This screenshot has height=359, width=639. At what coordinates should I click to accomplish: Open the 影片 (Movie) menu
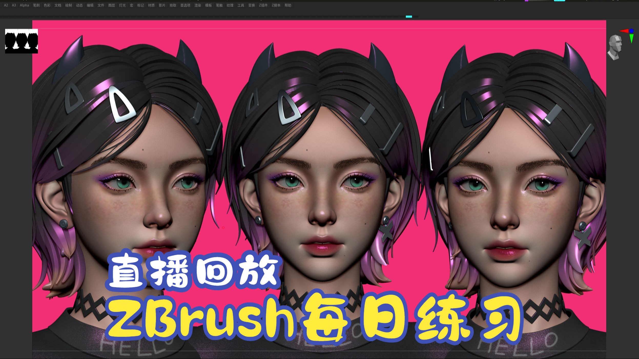tap(162, 5)
